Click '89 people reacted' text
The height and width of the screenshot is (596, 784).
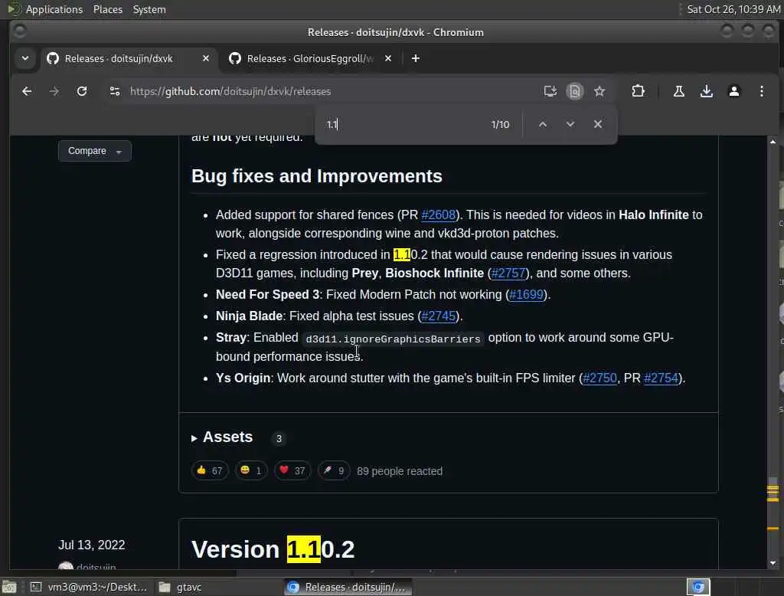(x=400, y=471)
